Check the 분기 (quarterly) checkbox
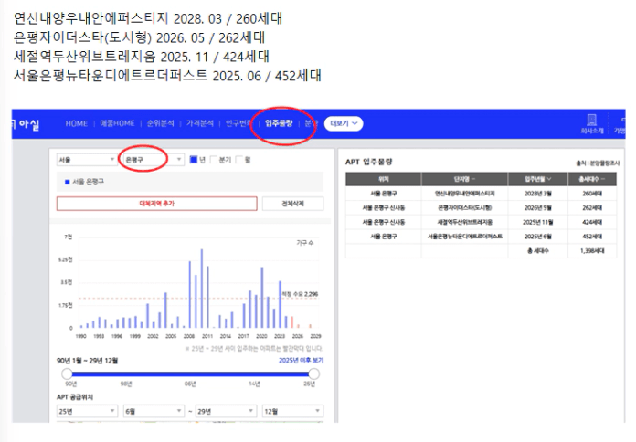 point(214,160)
